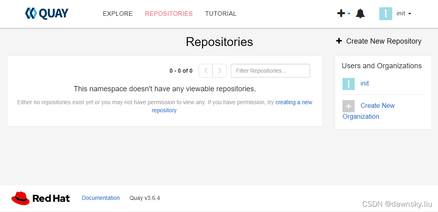Focus the Filter Repositories field
Screen dimensions: 438x212
pos(270,71)
